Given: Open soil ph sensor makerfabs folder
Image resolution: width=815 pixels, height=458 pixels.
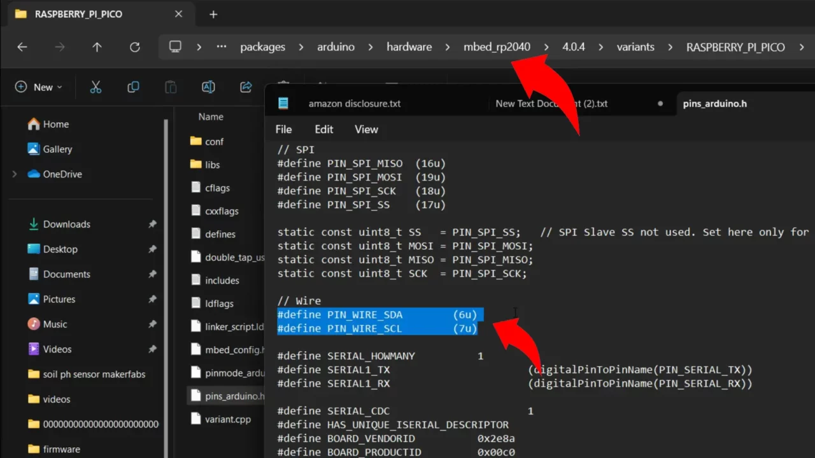Looking at the screenshot, I should tap(87, 374).
